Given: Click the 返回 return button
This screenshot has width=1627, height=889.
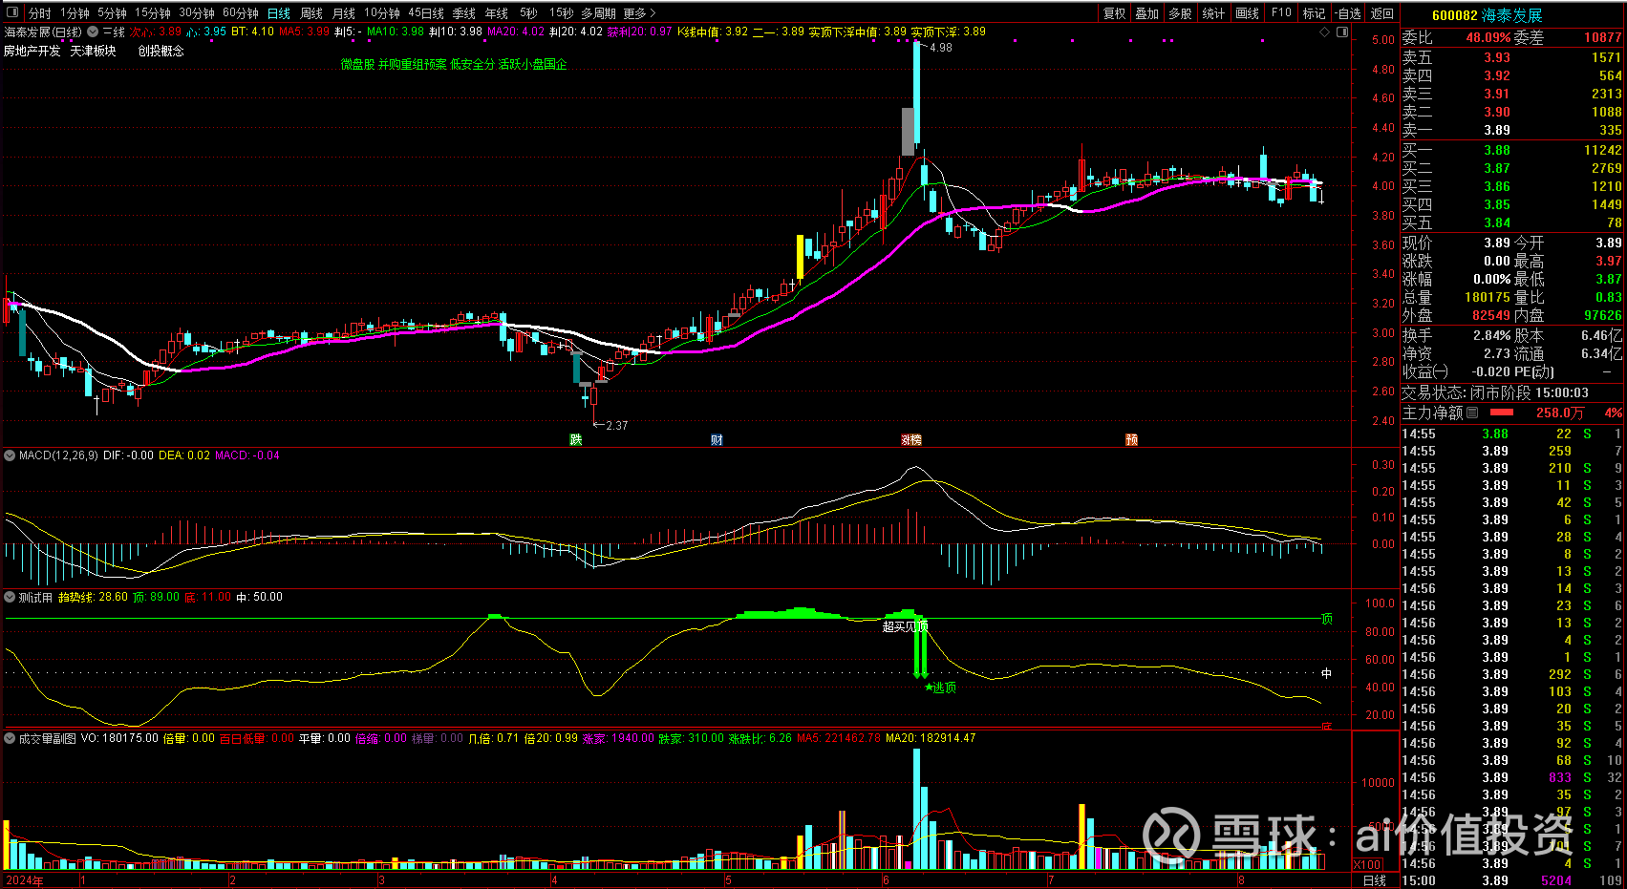Looking at the screenshot, I should coord(1382,13).
